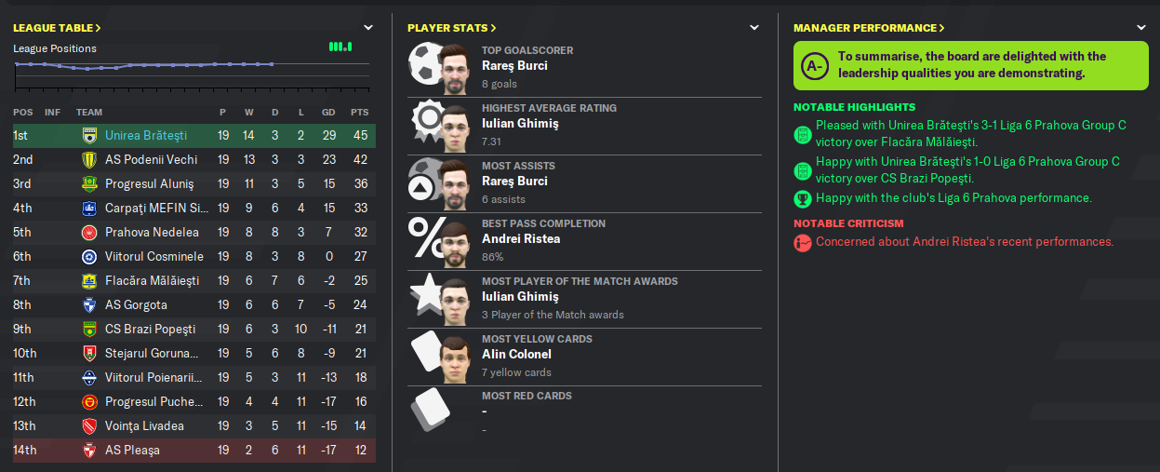Screen dimensions: 1160x472
Task: Expand the League Table panel dropdown arrow
Action: click(368, 28)
